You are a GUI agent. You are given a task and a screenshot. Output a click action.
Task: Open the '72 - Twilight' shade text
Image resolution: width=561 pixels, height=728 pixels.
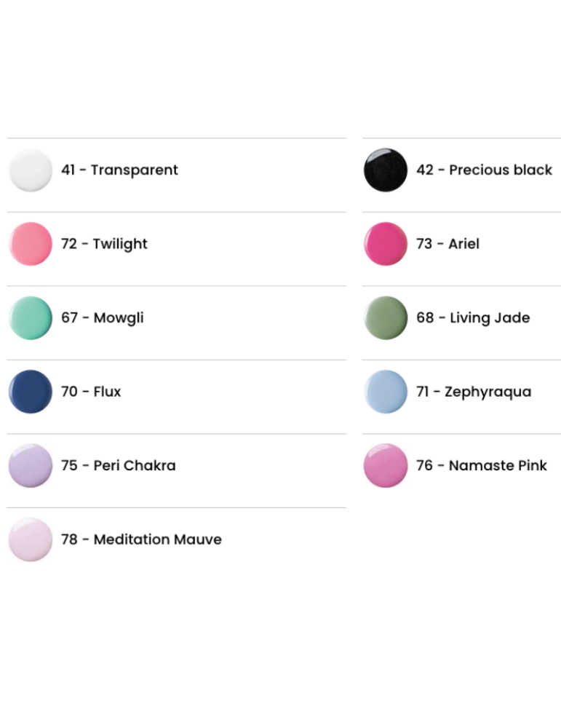(104, 244)
